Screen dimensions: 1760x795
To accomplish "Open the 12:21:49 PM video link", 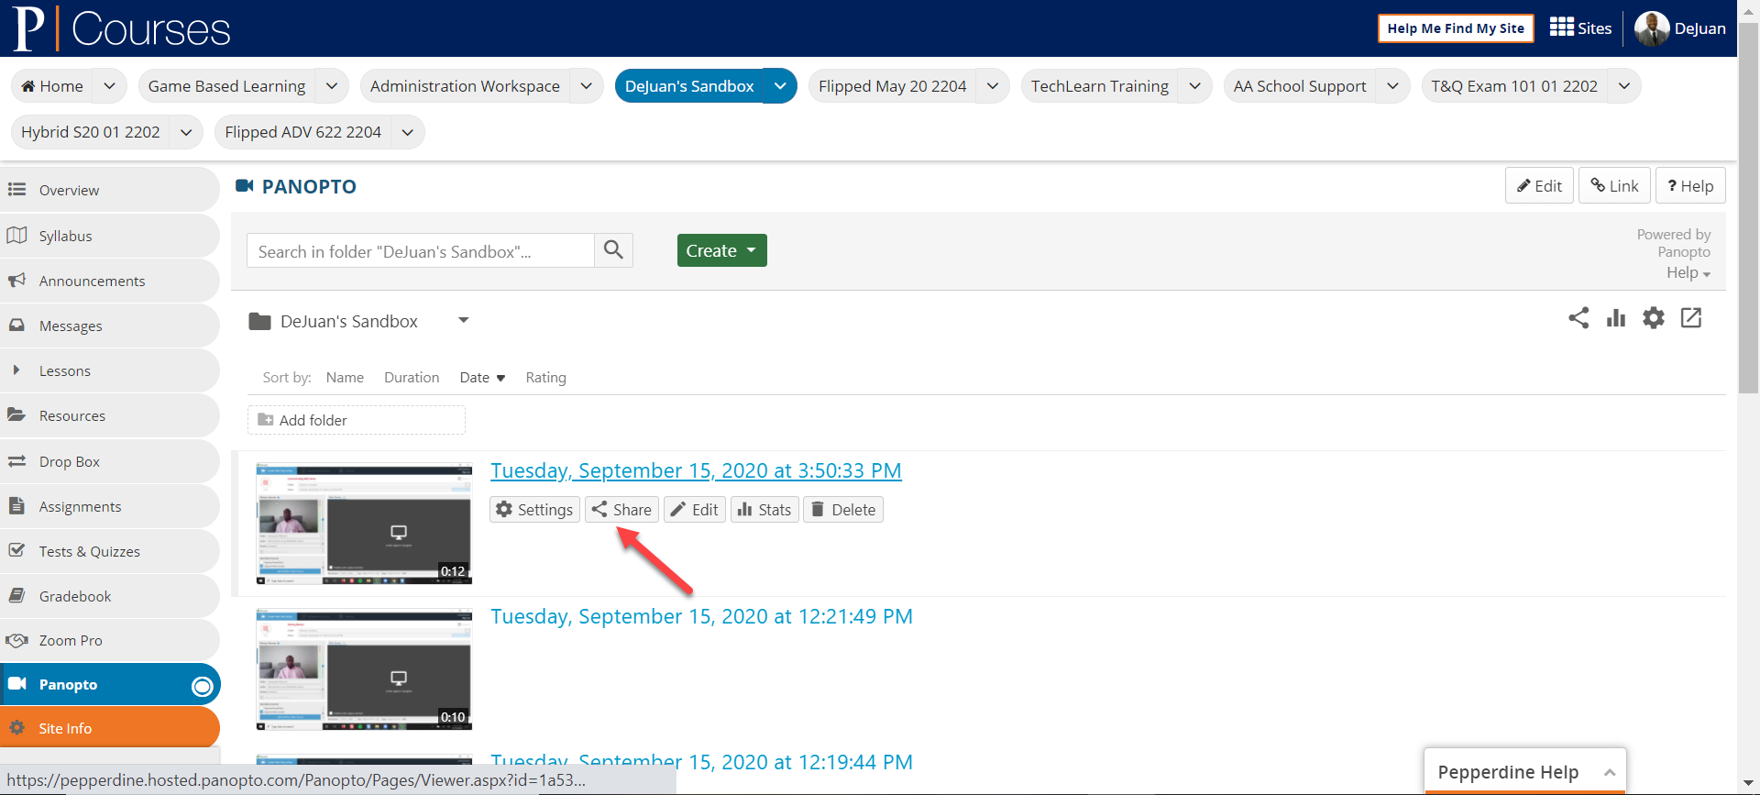I will 701,616.
